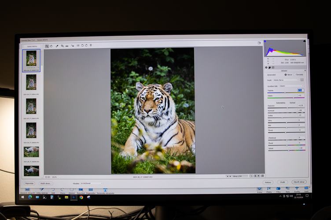Open the Detail panel tab
The height and width of the screenshot is (220, 331).
tap(269, 68)
